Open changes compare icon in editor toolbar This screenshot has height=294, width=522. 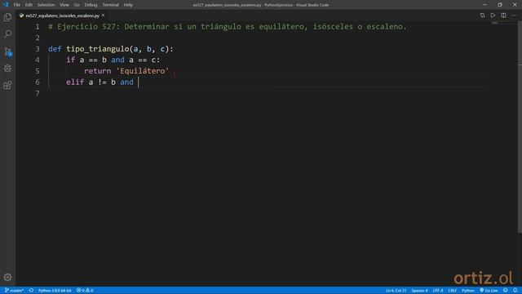tap(482, 16)
